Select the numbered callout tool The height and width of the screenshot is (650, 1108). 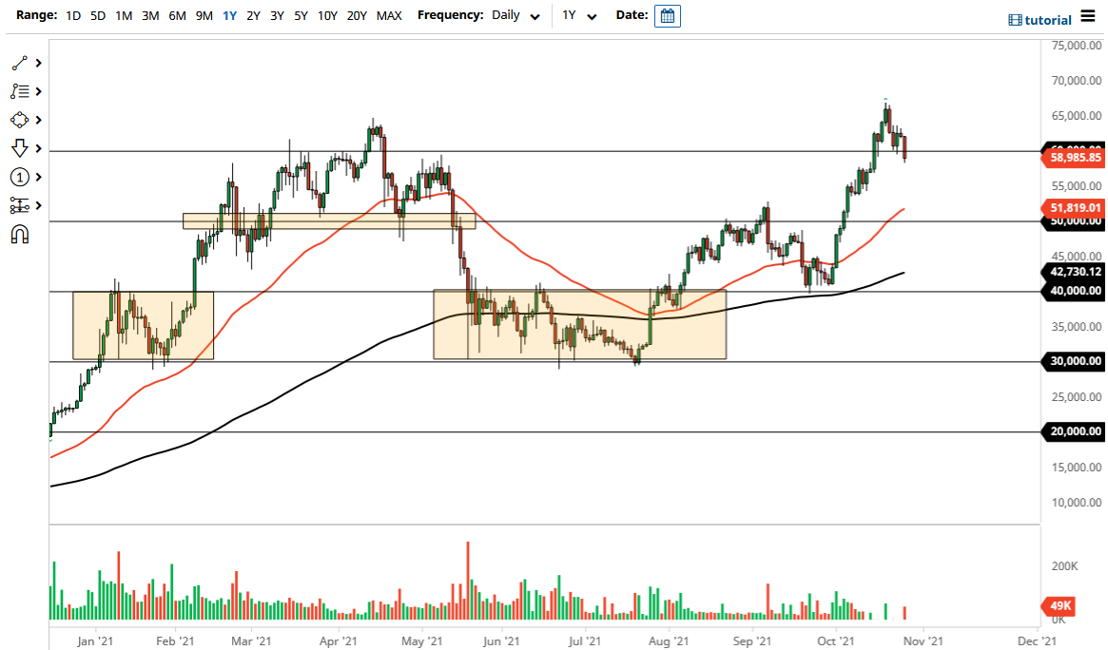coord(21,177)
